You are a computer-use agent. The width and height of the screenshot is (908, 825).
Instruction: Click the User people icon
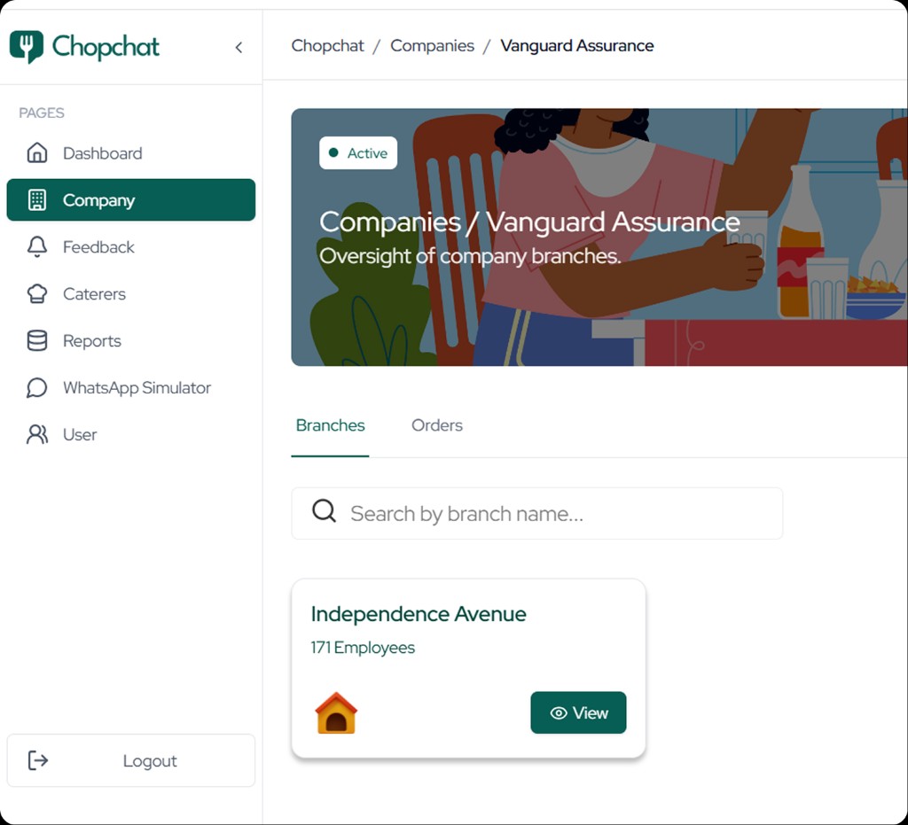[36, 434]
